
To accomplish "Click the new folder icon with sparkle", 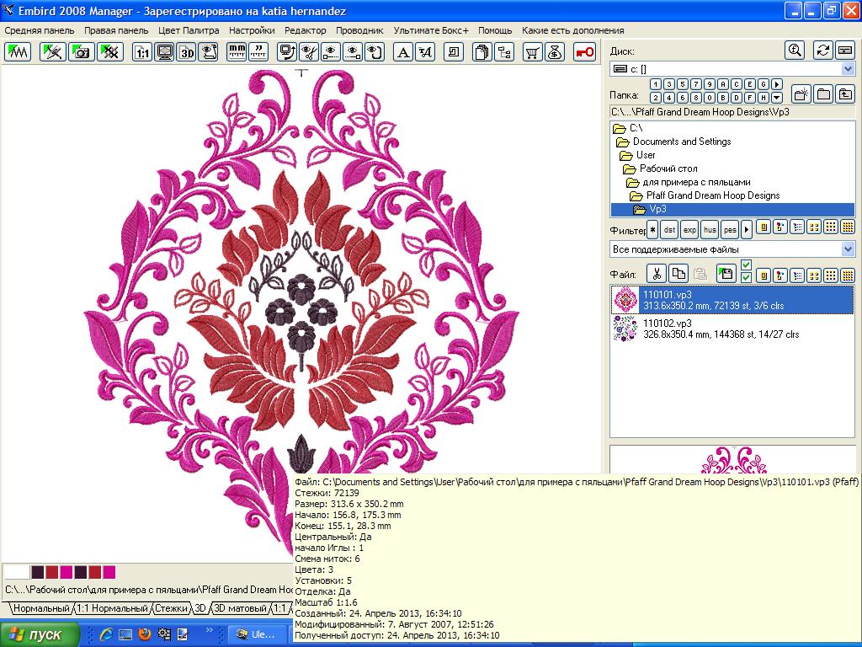I will [x=801, y=94].
